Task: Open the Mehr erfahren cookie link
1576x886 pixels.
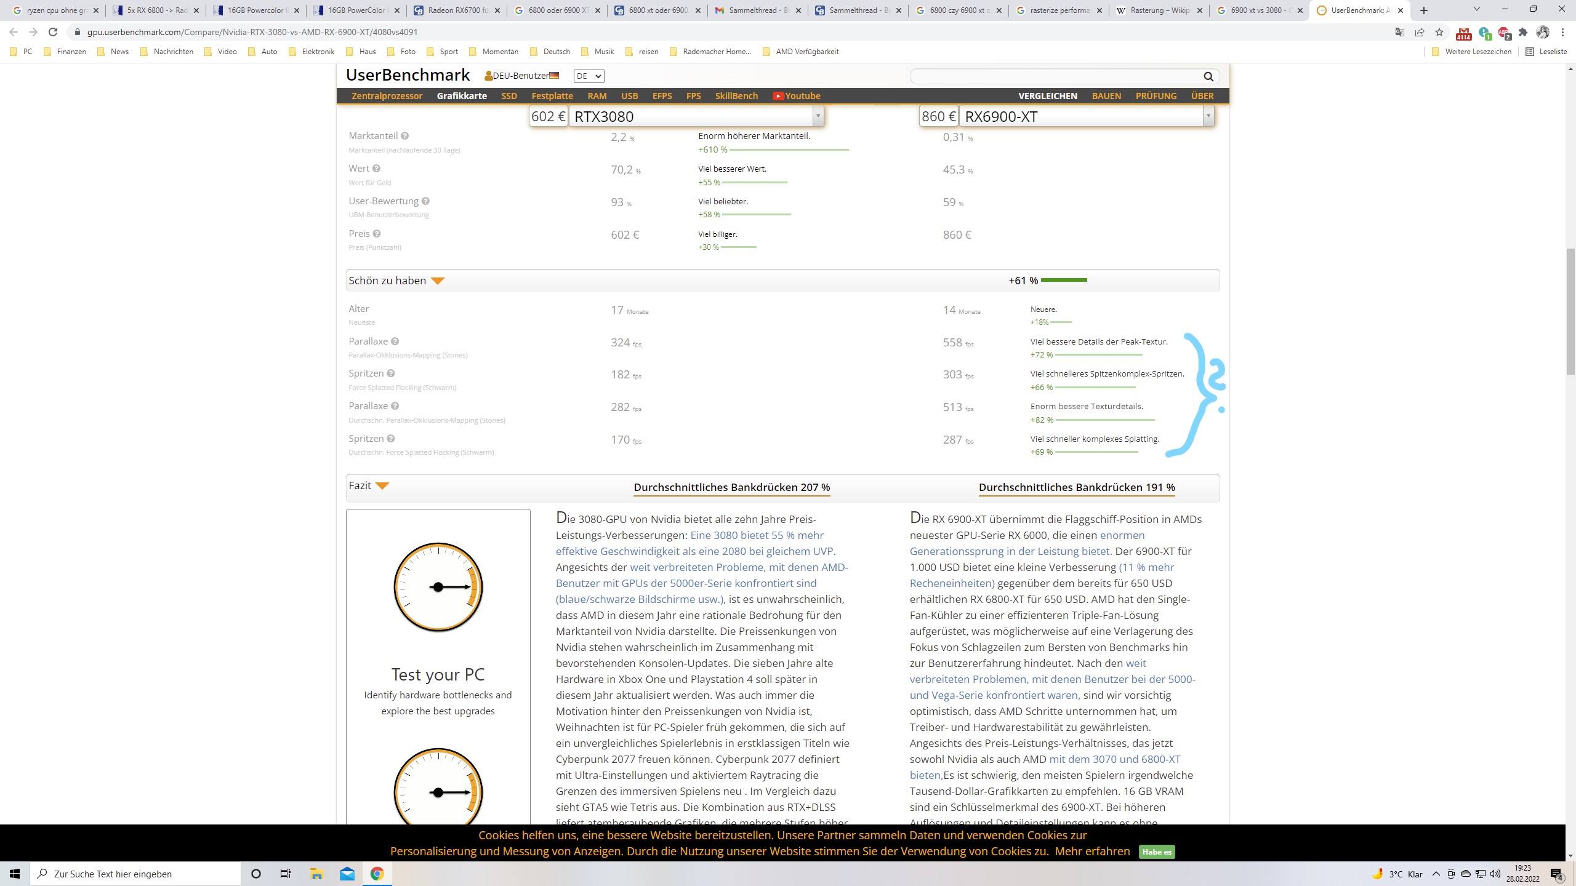Action: point(1092,852)
